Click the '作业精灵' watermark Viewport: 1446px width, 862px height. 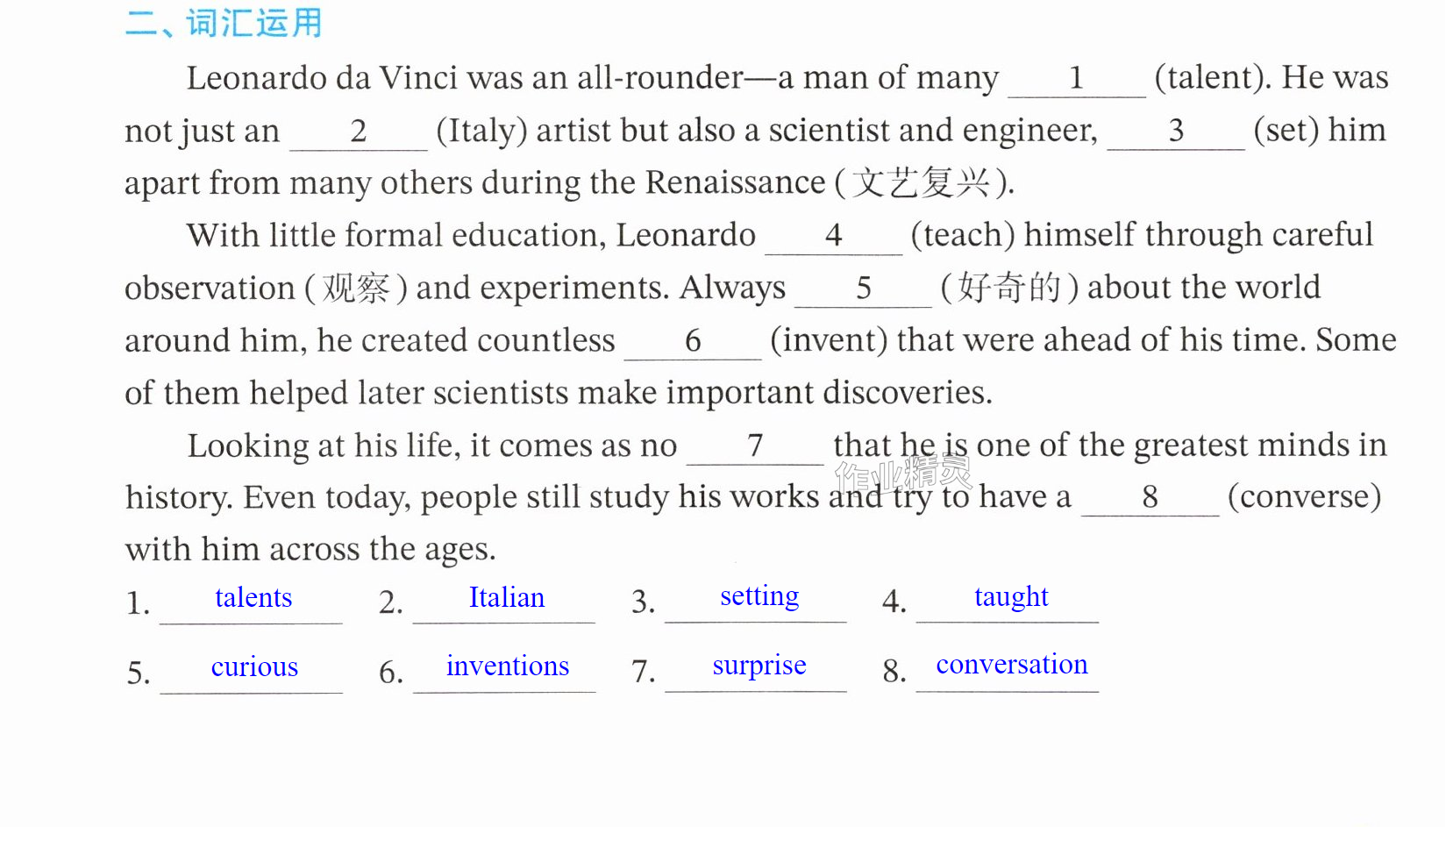(x=904, y=474)
